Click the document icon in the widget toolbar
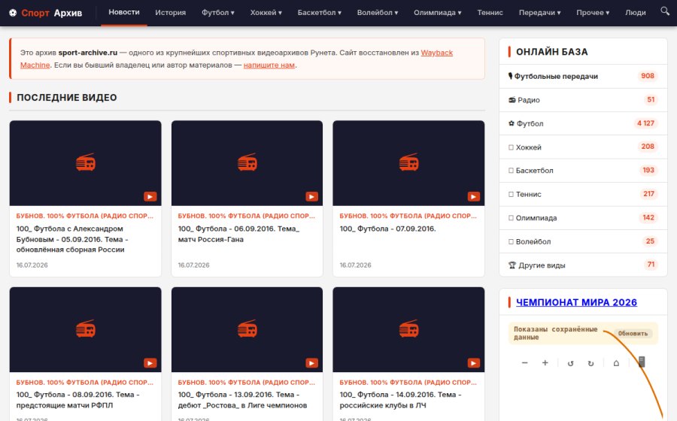This screenshot has width=677, height=421. [x=642, y=362]
